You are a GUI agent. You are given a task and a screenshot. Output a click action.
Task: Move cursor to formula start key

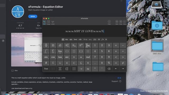pos(116,69)
